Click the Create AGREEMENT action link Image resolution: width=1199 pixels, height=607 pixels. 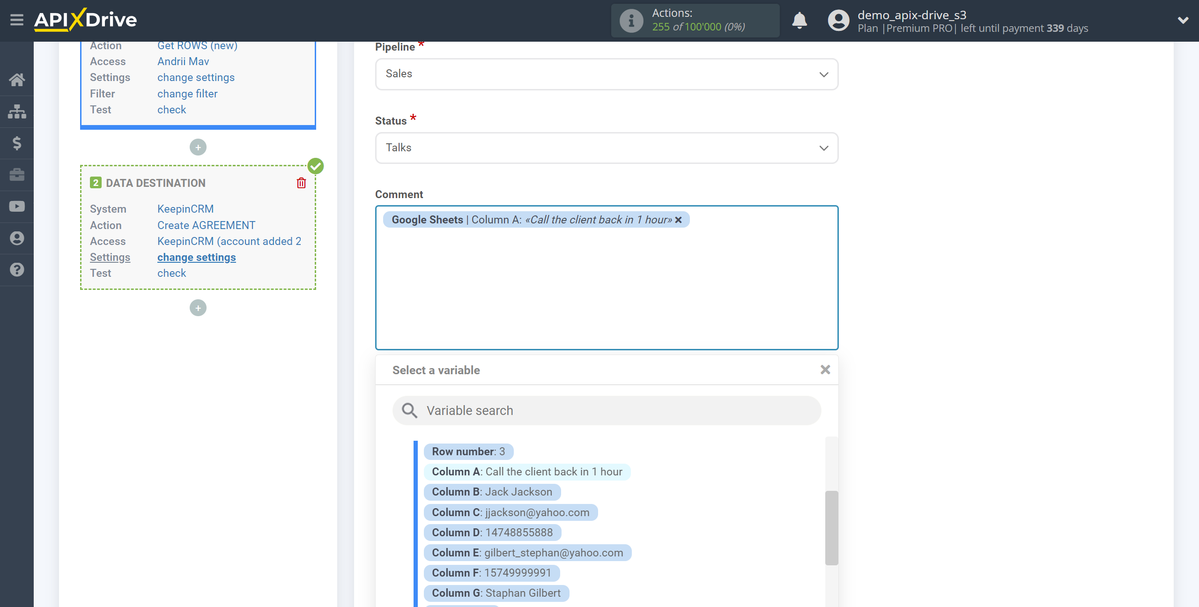pos(206,225)
